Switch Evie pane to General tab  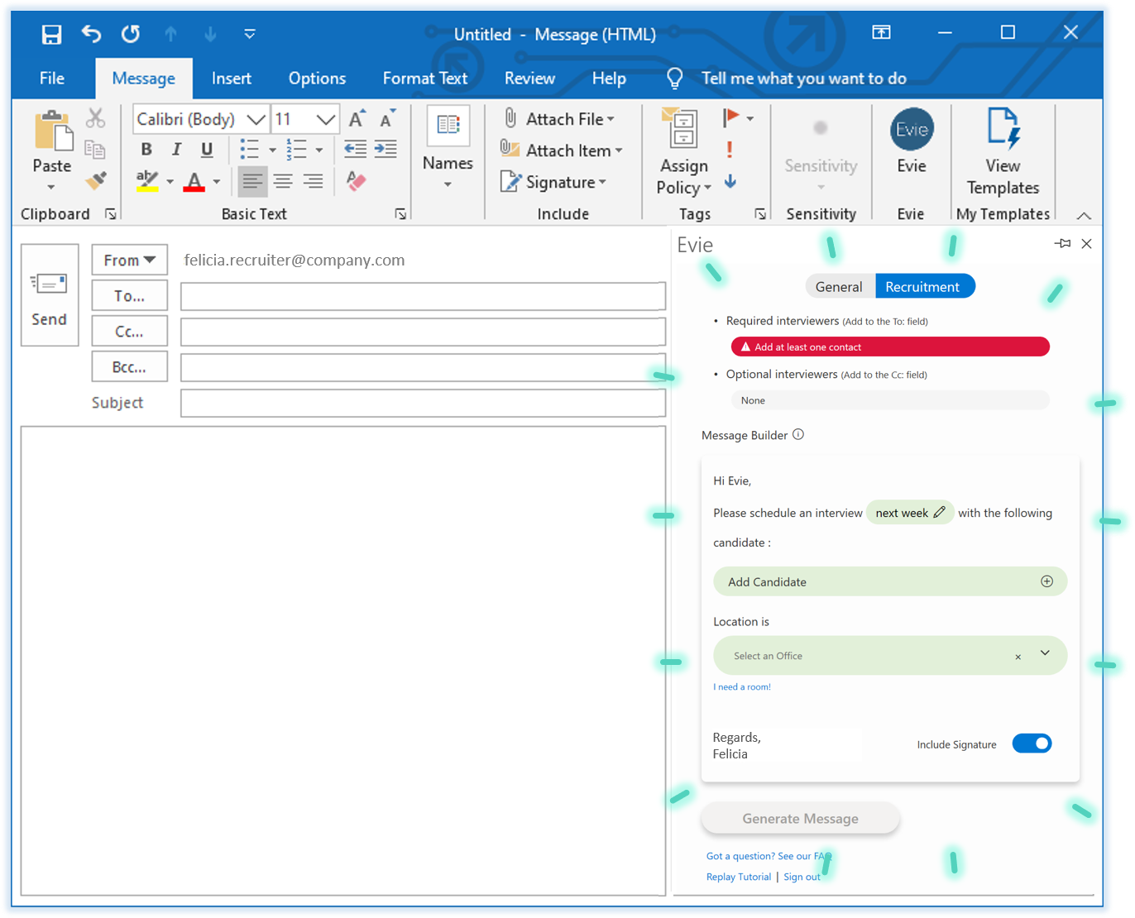point(839,287)
